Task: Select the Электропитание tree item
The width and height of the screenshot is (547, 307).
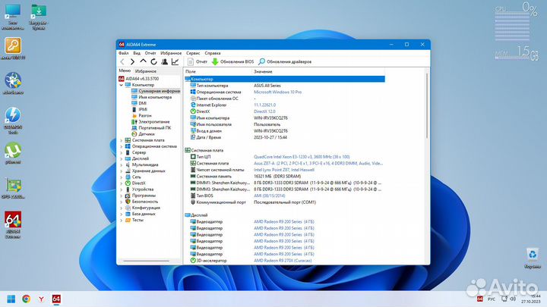Action: click(150, 122)
